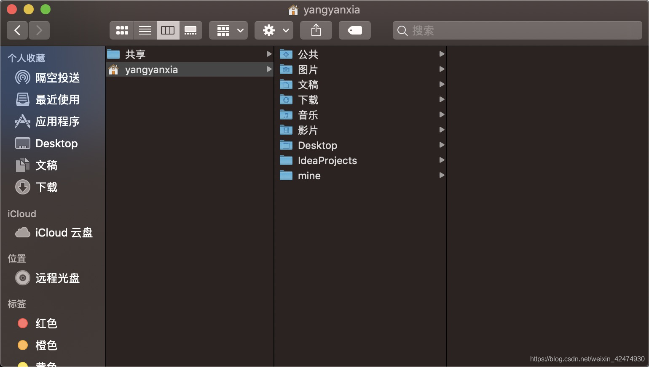Expand the 下载 folder arrow in column
Viewport: 649px width, 367px height.
(442, 99)
